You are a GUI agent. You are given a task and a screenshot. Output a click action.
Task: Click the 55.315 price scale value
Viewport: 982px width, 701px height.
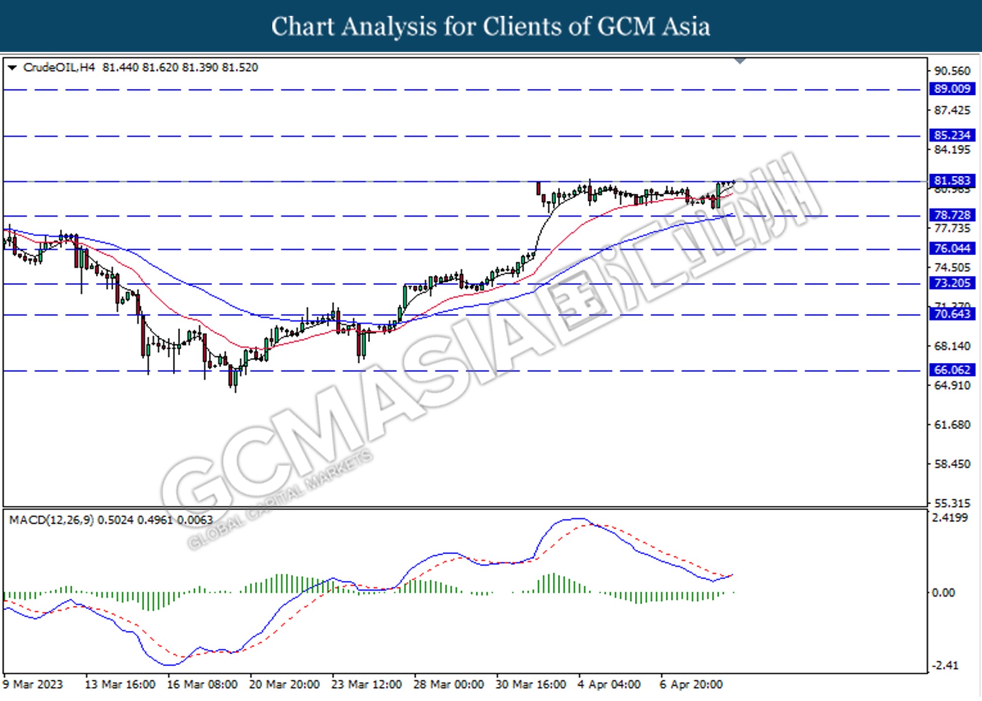[x=952, y=503]
